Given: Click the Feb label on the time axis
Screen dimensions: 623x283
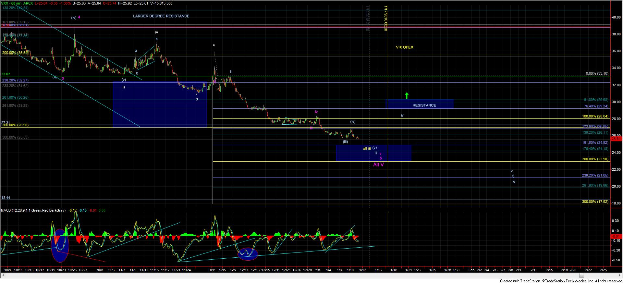Looking at the screenshot, I should coord(471,270).
